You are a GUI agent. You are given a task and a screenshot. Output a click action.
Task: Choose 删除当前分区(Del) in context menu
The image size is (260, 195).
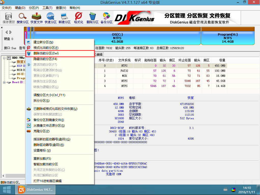pyautogui.click(x=60, y=53)
